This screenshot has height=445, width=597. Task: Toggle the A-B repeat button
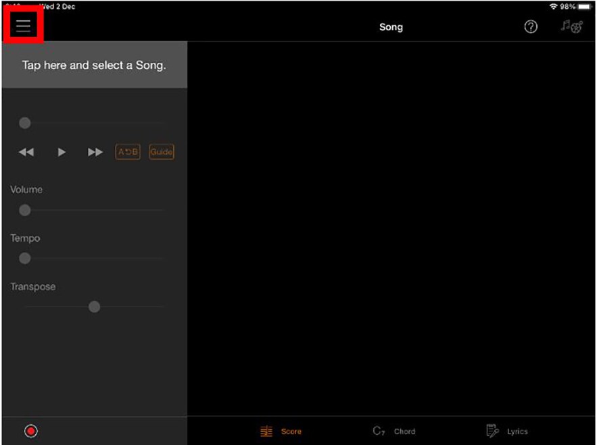coord(128,152)
